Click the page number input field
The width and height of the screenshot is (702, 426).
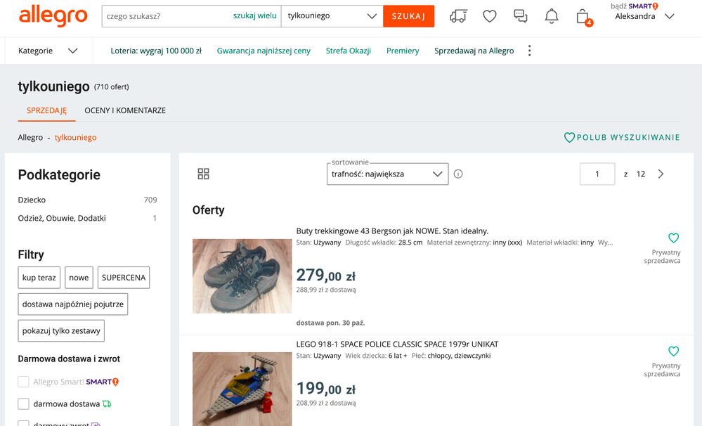coord(597,174)
